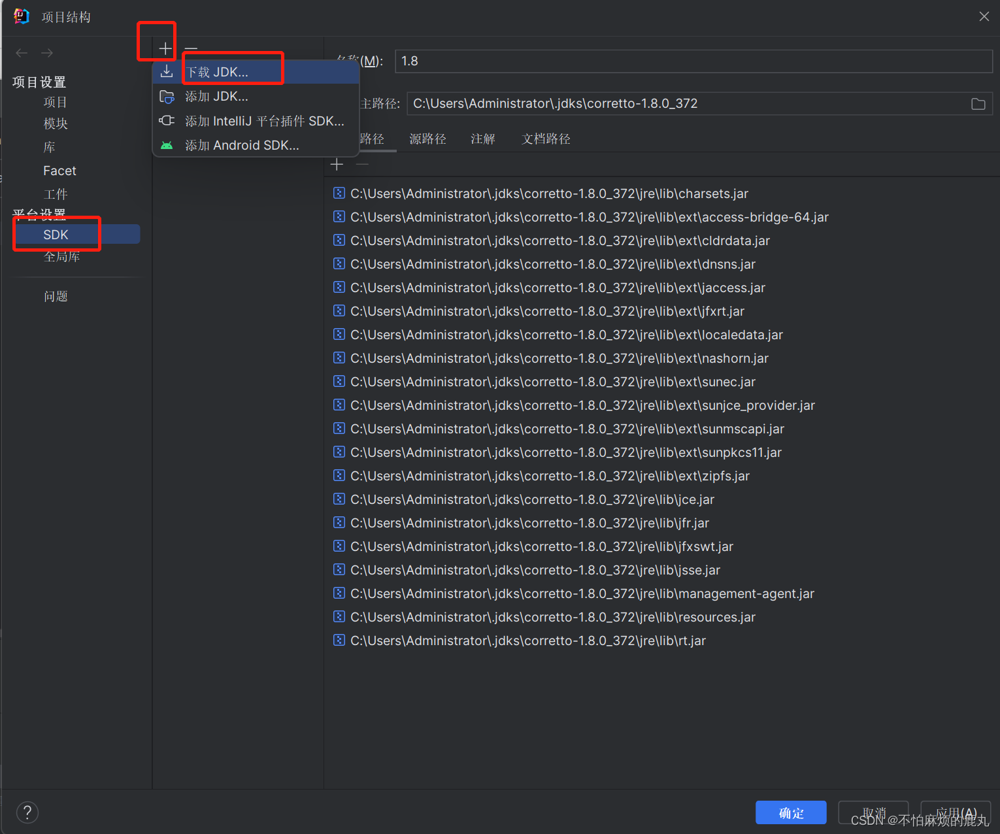Click the jar icon of charsets.jar
The image size is (1000, 834).
pos(339,193)
